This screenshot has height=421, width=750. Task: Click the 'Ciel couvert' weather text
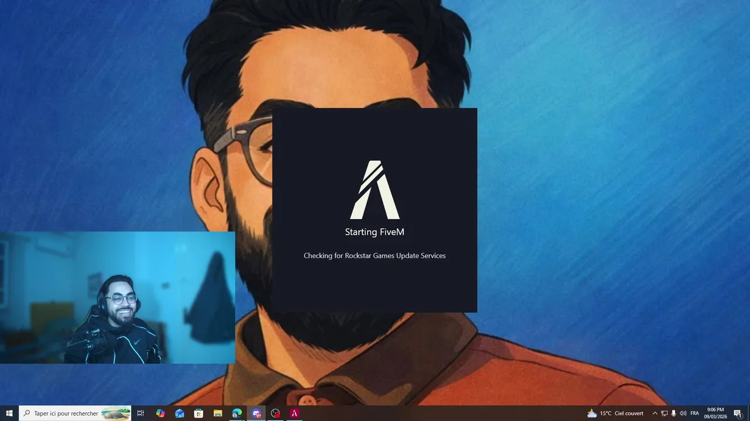coord(629,413)
